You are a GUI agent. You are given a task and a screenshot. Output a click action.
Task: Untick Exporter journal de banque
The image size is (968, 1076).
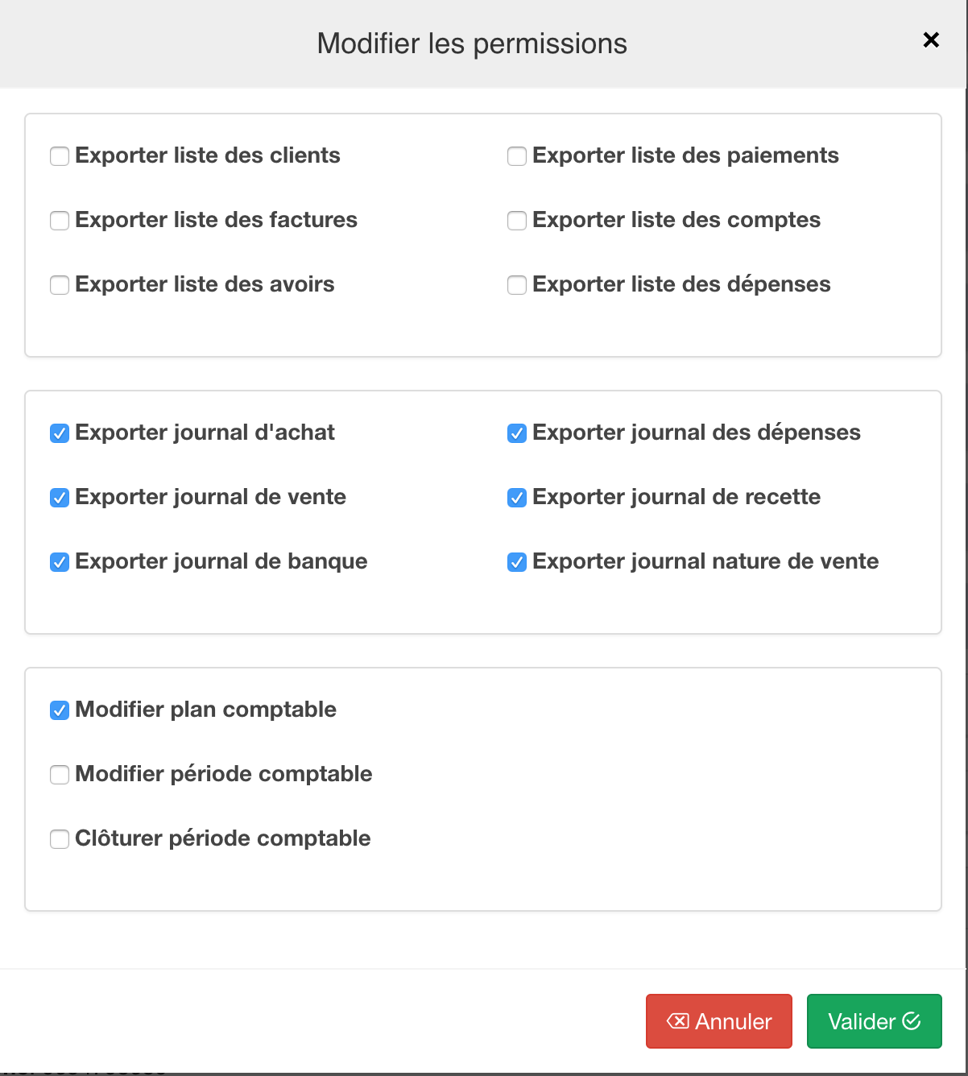(60, 562)
